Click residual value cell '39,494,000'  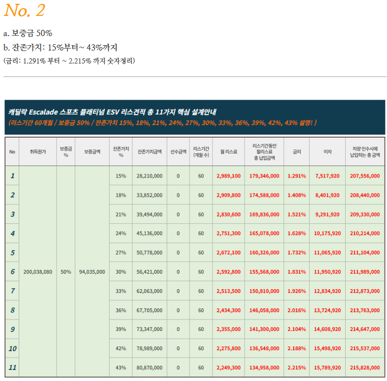150,215
